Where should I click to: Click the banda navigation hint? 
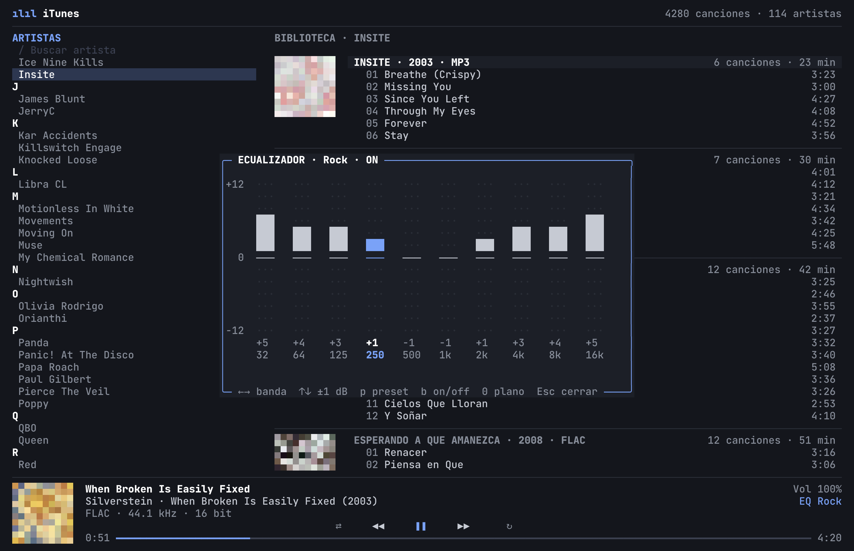point(262,392)
